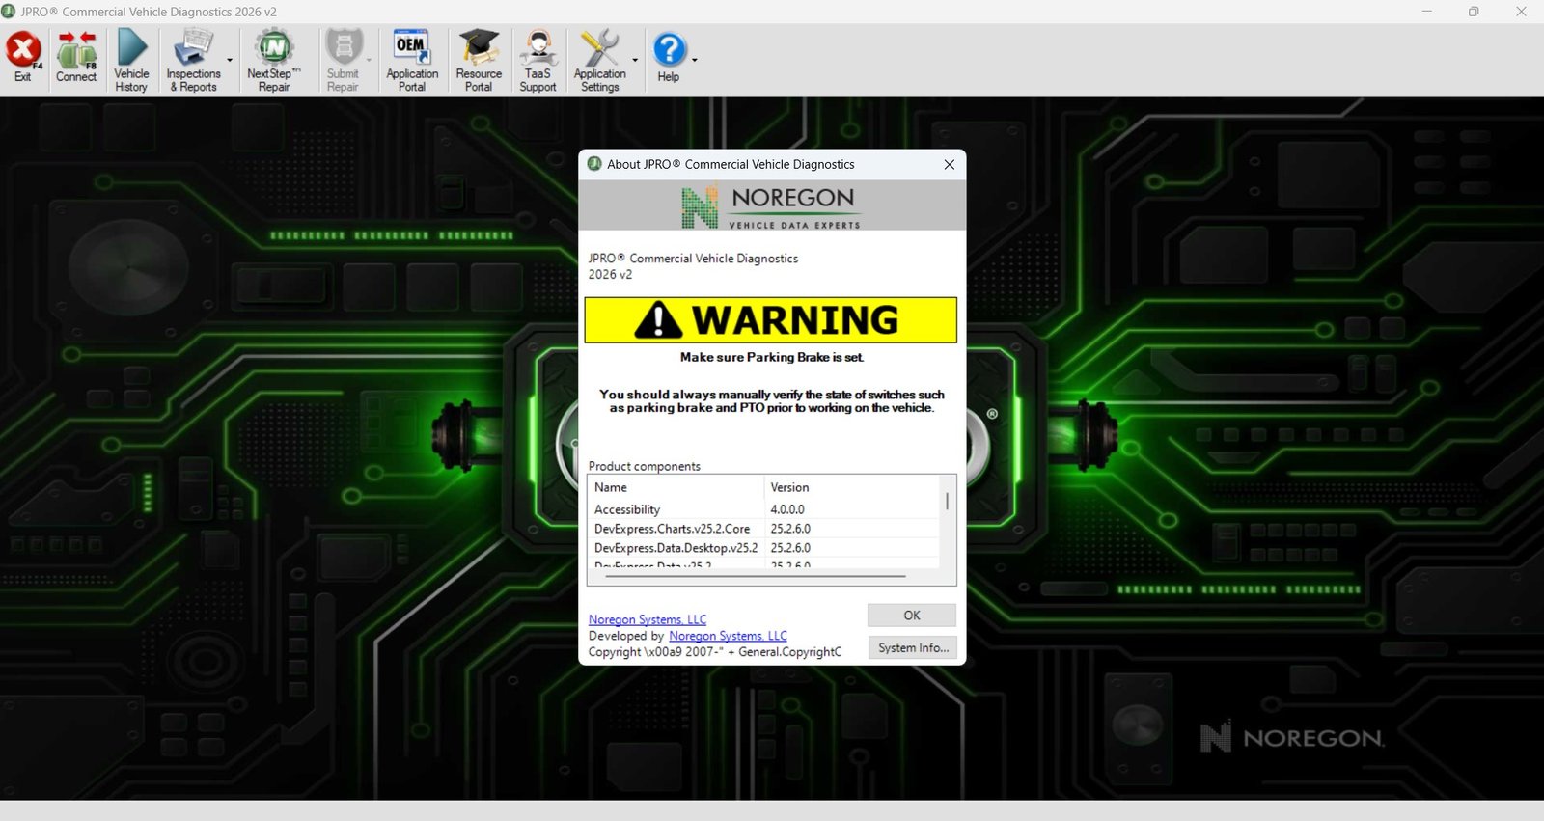
Task: Select the DevExpress.Charts.v25.2.Core row
Action: [764, 529]
